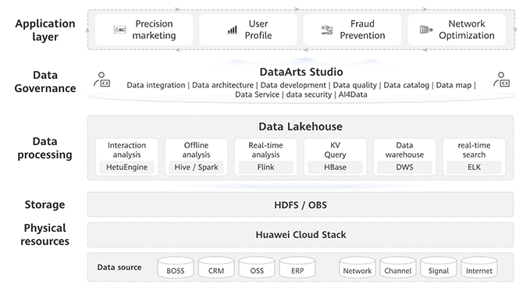Click the Application layer label
Screen dimensions: 523x291
[x=45, y=30]
